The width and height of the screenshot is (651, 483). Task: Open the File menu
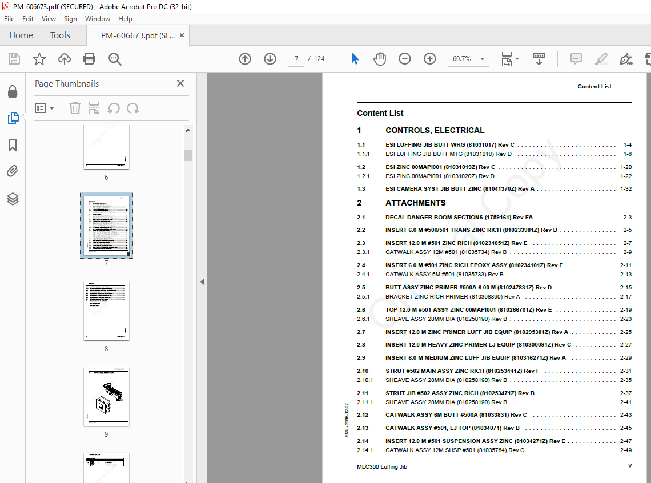(x=9, y=19)
